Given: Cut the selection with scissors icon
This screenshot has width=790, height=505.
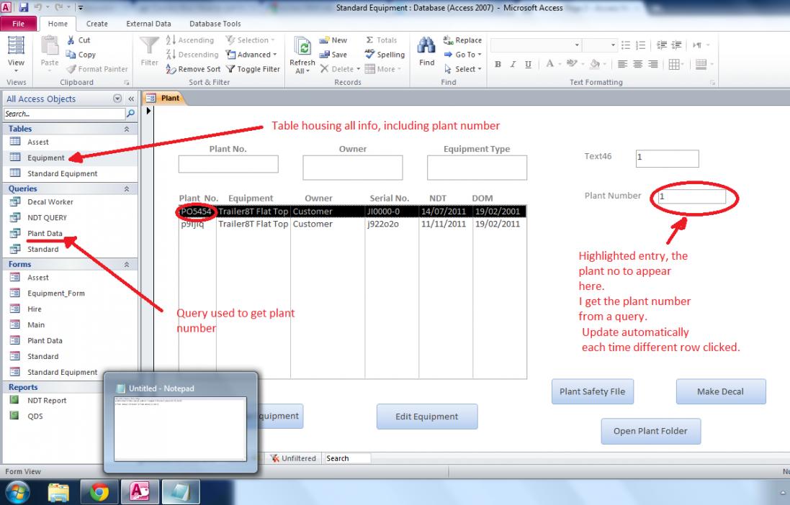Looking at the screenshot, I should 78,40.
